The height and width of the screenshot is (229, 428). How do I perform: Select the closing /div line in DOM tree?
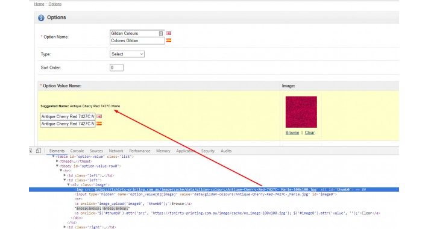click(x=77, y=218)
